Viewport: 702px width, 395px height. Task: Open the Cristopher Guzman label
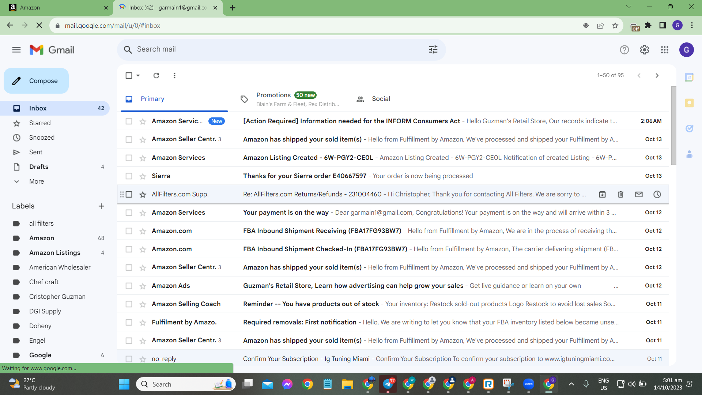[57, 297]
